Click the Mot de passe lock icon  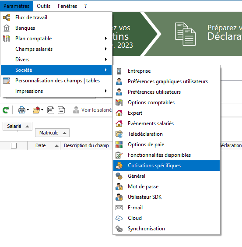coord(119,187)
